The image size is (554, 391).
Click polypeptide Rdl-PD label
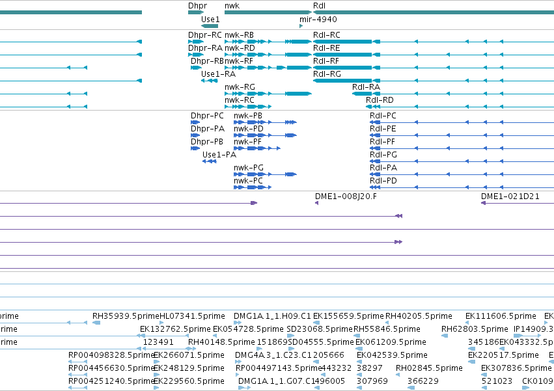coord(383,181)
